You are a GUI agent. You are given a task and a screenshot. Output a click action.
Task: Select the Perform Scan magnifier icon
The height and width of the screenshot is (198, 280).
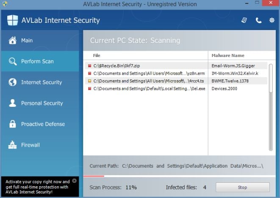13,61
